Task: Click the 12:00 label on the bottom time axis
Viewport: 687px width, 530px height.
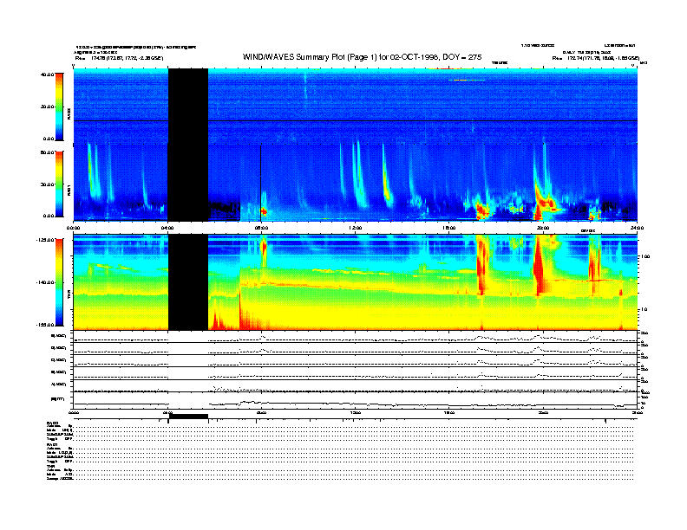Action: coord(356,412)
